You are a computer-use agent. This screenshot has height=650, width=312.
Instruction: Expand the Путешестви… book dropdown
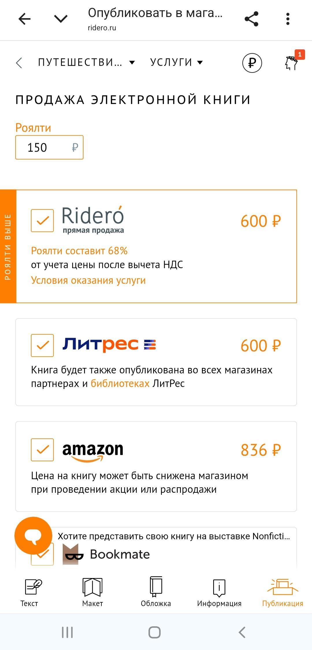point(86,62)
